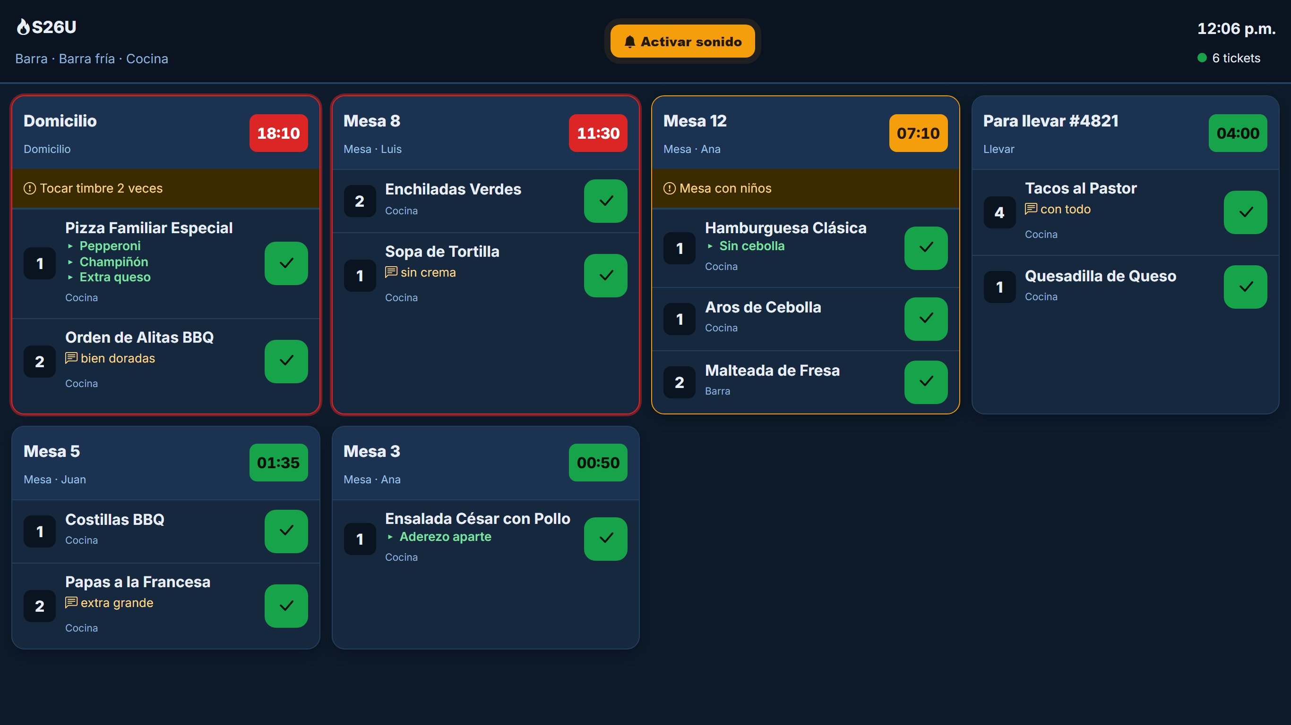Click the Activar sonido button

click(x=682, y=41)
